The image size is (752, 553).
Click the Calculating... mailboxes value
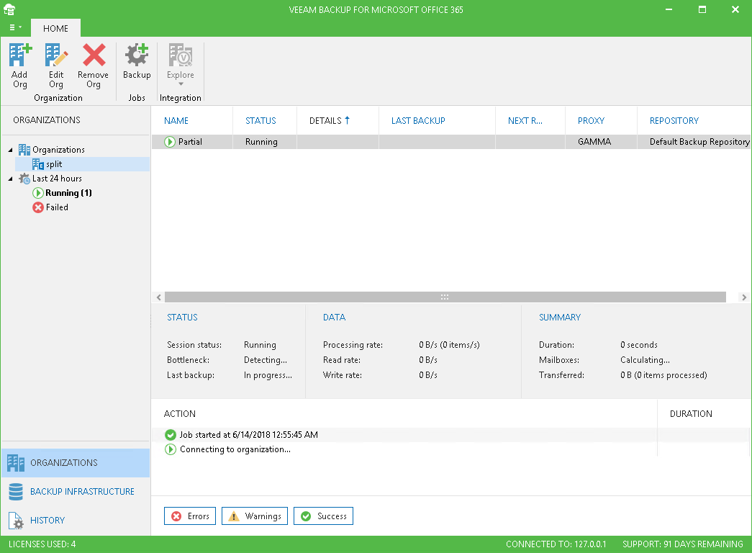645,360
